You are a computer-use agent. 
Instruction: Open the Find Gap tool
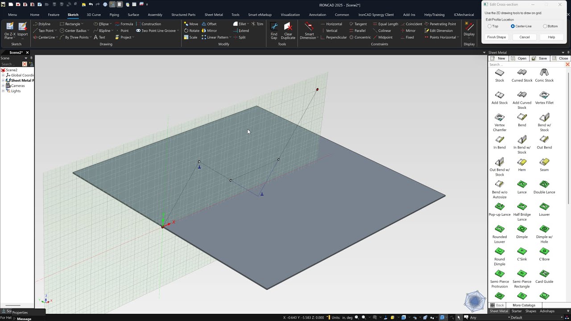[274, 30]
